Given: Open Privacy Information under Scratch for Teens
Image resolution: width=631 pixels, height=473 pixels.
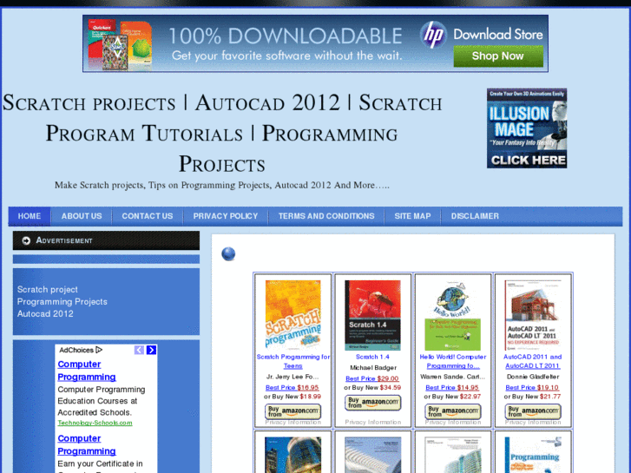Looking at the screenshot, I should click(x=293, y=423).
